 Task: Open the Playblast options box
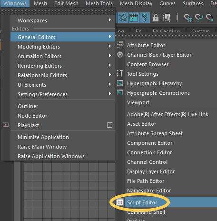(x=109, y=125)
